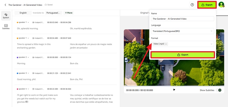Expand the speaker 4 dropdown
Screen dimensions: 228x107
(x=28, y=89)
